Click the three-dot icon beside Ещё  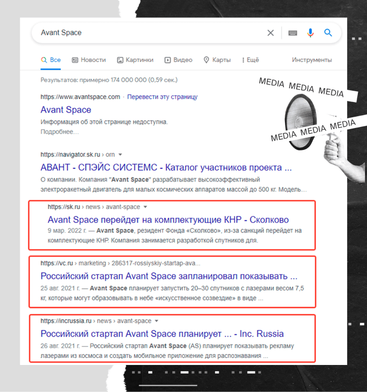(x=243, y=60)
